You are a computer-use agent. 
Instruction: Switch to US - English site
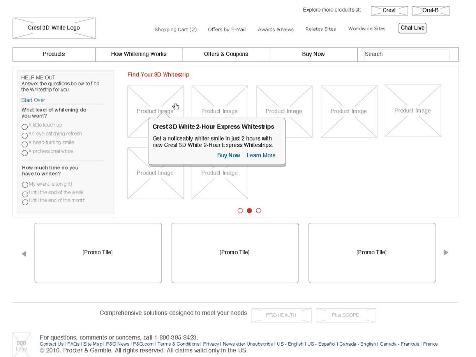(290, 344)
